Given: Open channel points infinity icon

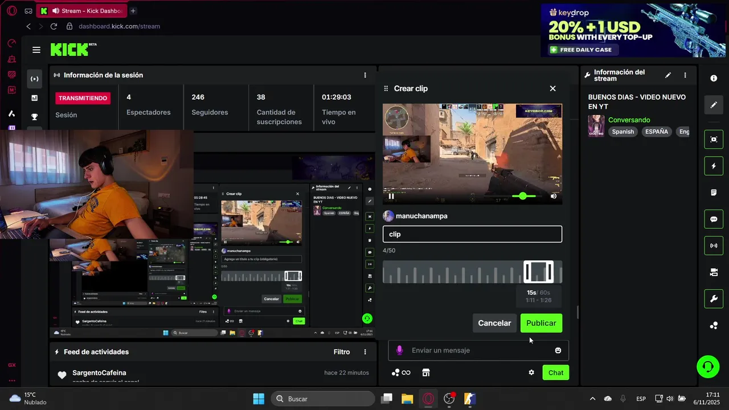Looking at the screenshot, I should (x=401, y=372).
